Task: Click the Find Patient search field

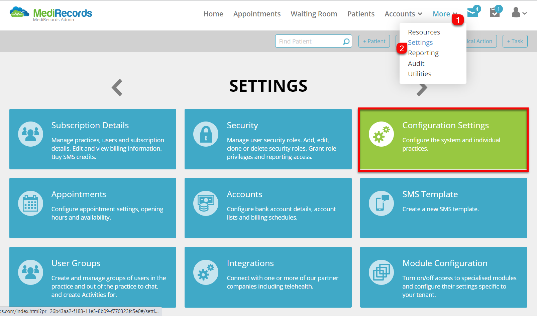Action: [314, 41]
